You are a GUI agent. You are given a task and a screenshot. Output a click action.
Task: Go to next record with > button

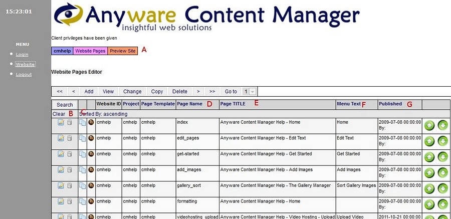(x=198, y=92)
